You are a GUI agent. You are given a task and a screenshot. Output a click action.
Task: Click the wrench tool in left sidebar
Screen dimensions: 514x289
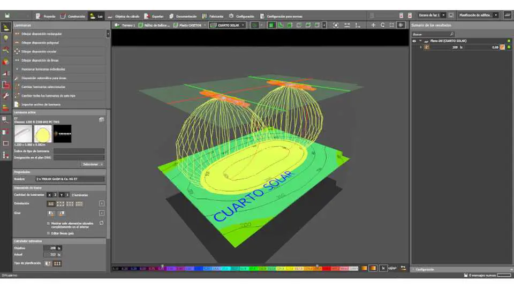6,96
